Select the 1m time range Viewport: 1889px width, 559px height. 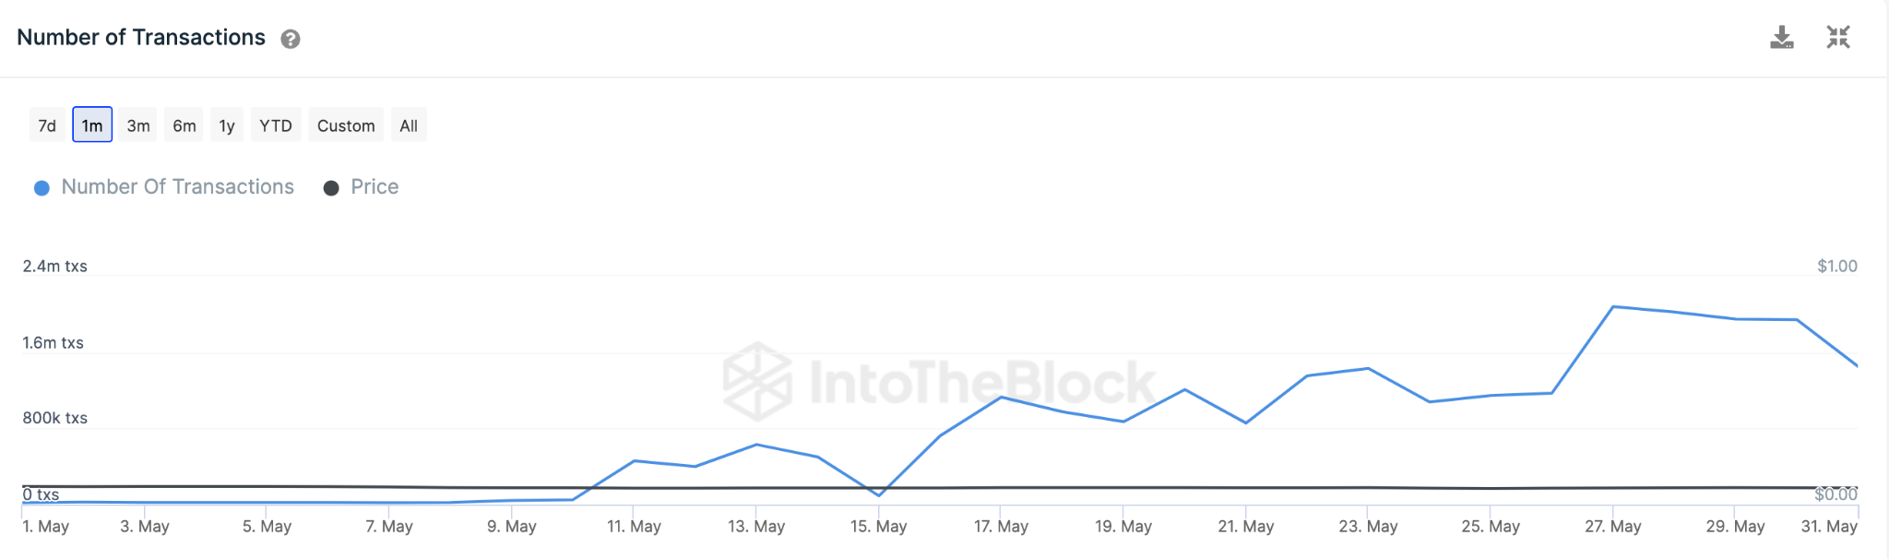[x=92, y=125]
